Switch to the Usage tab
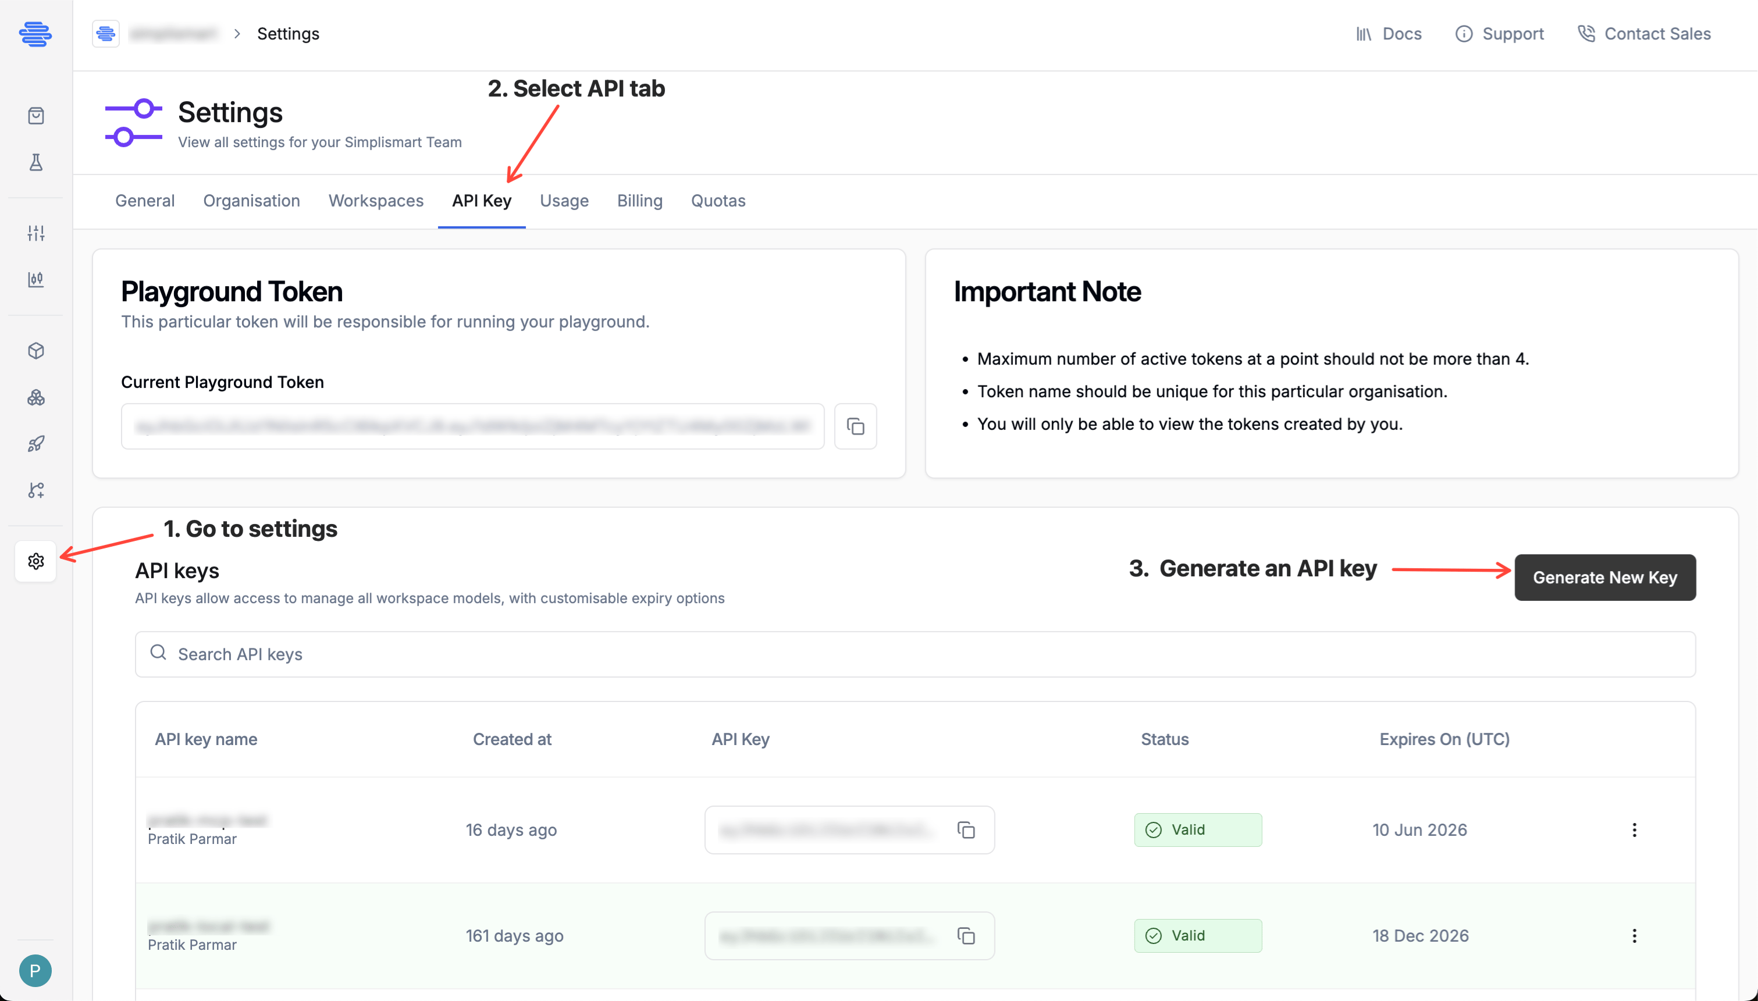 tap(564, 201)
